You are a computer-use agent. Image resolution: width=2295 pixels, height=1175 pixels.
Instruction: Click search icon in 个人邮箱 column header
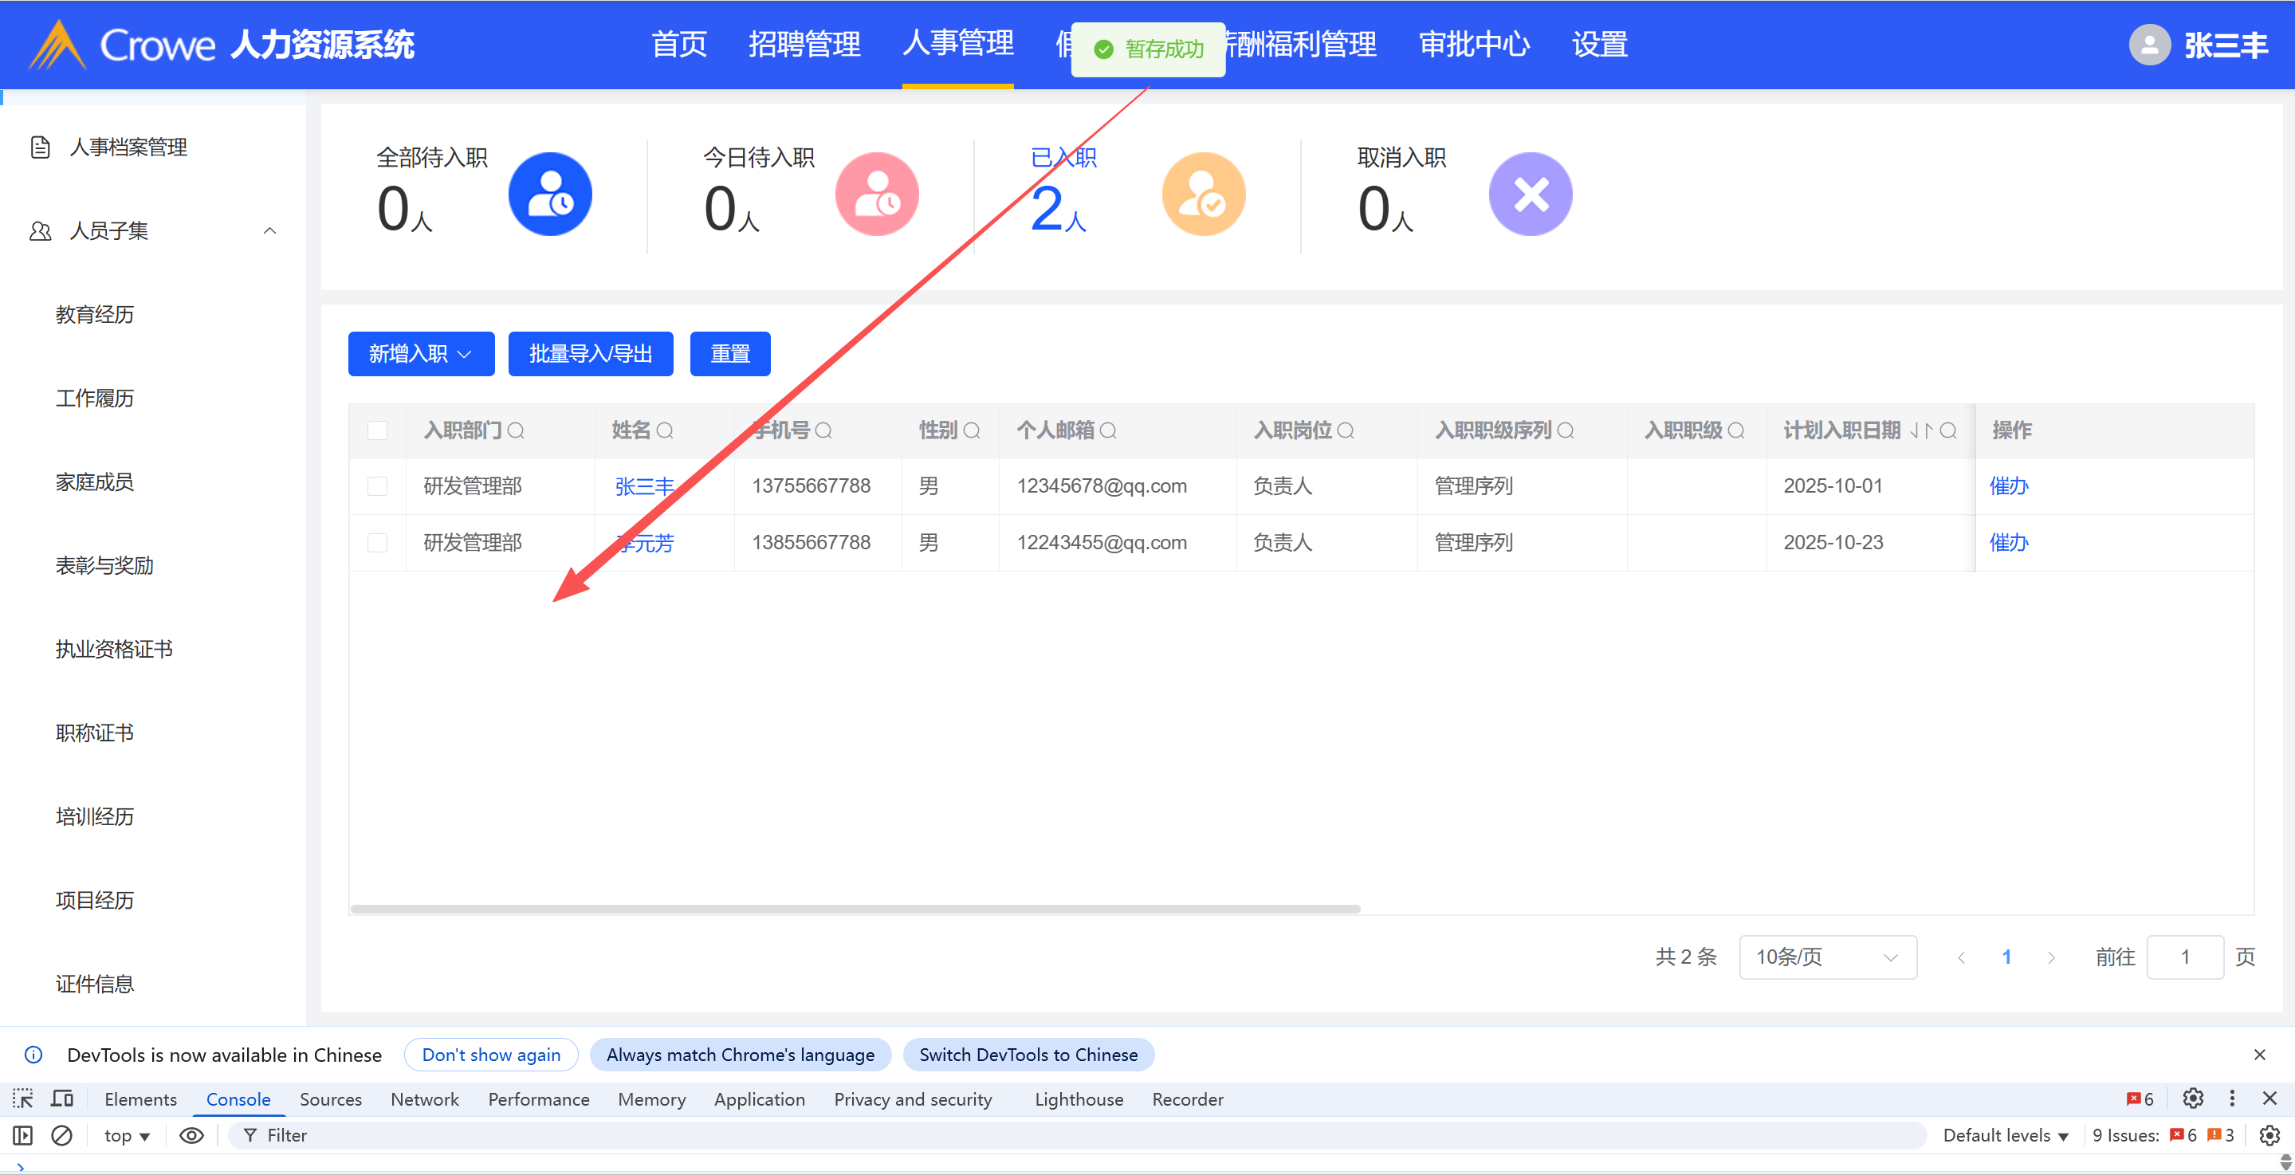click(1107, 431)
